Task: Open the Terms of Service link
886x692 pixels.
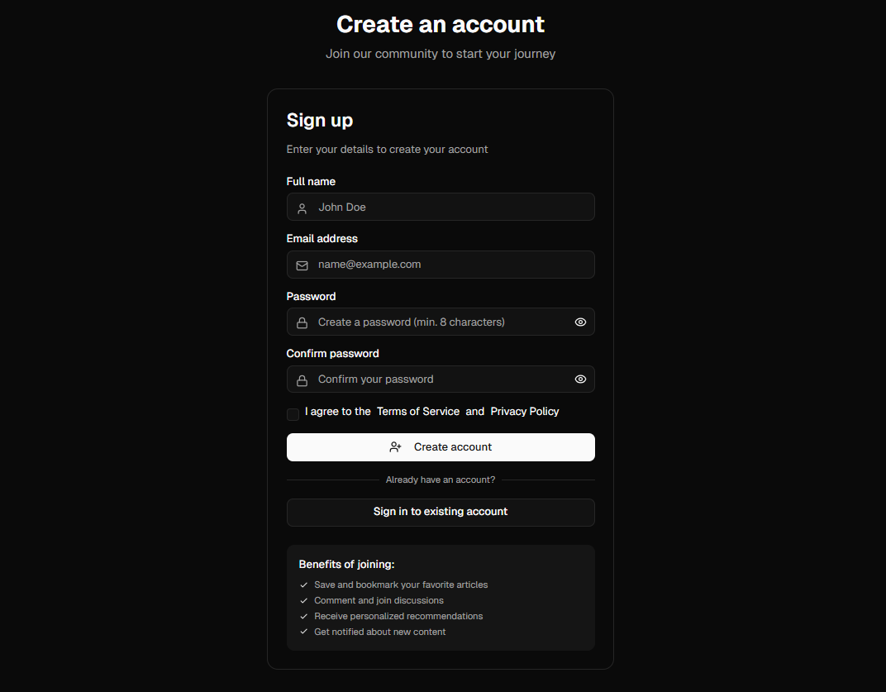Action: (x=418, y=411)
